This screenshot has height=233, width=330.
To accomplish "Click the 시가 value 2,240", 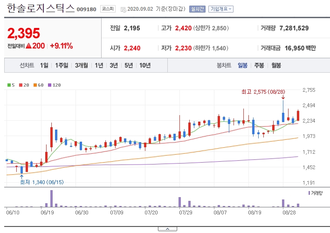I will [x=132, y=48].
